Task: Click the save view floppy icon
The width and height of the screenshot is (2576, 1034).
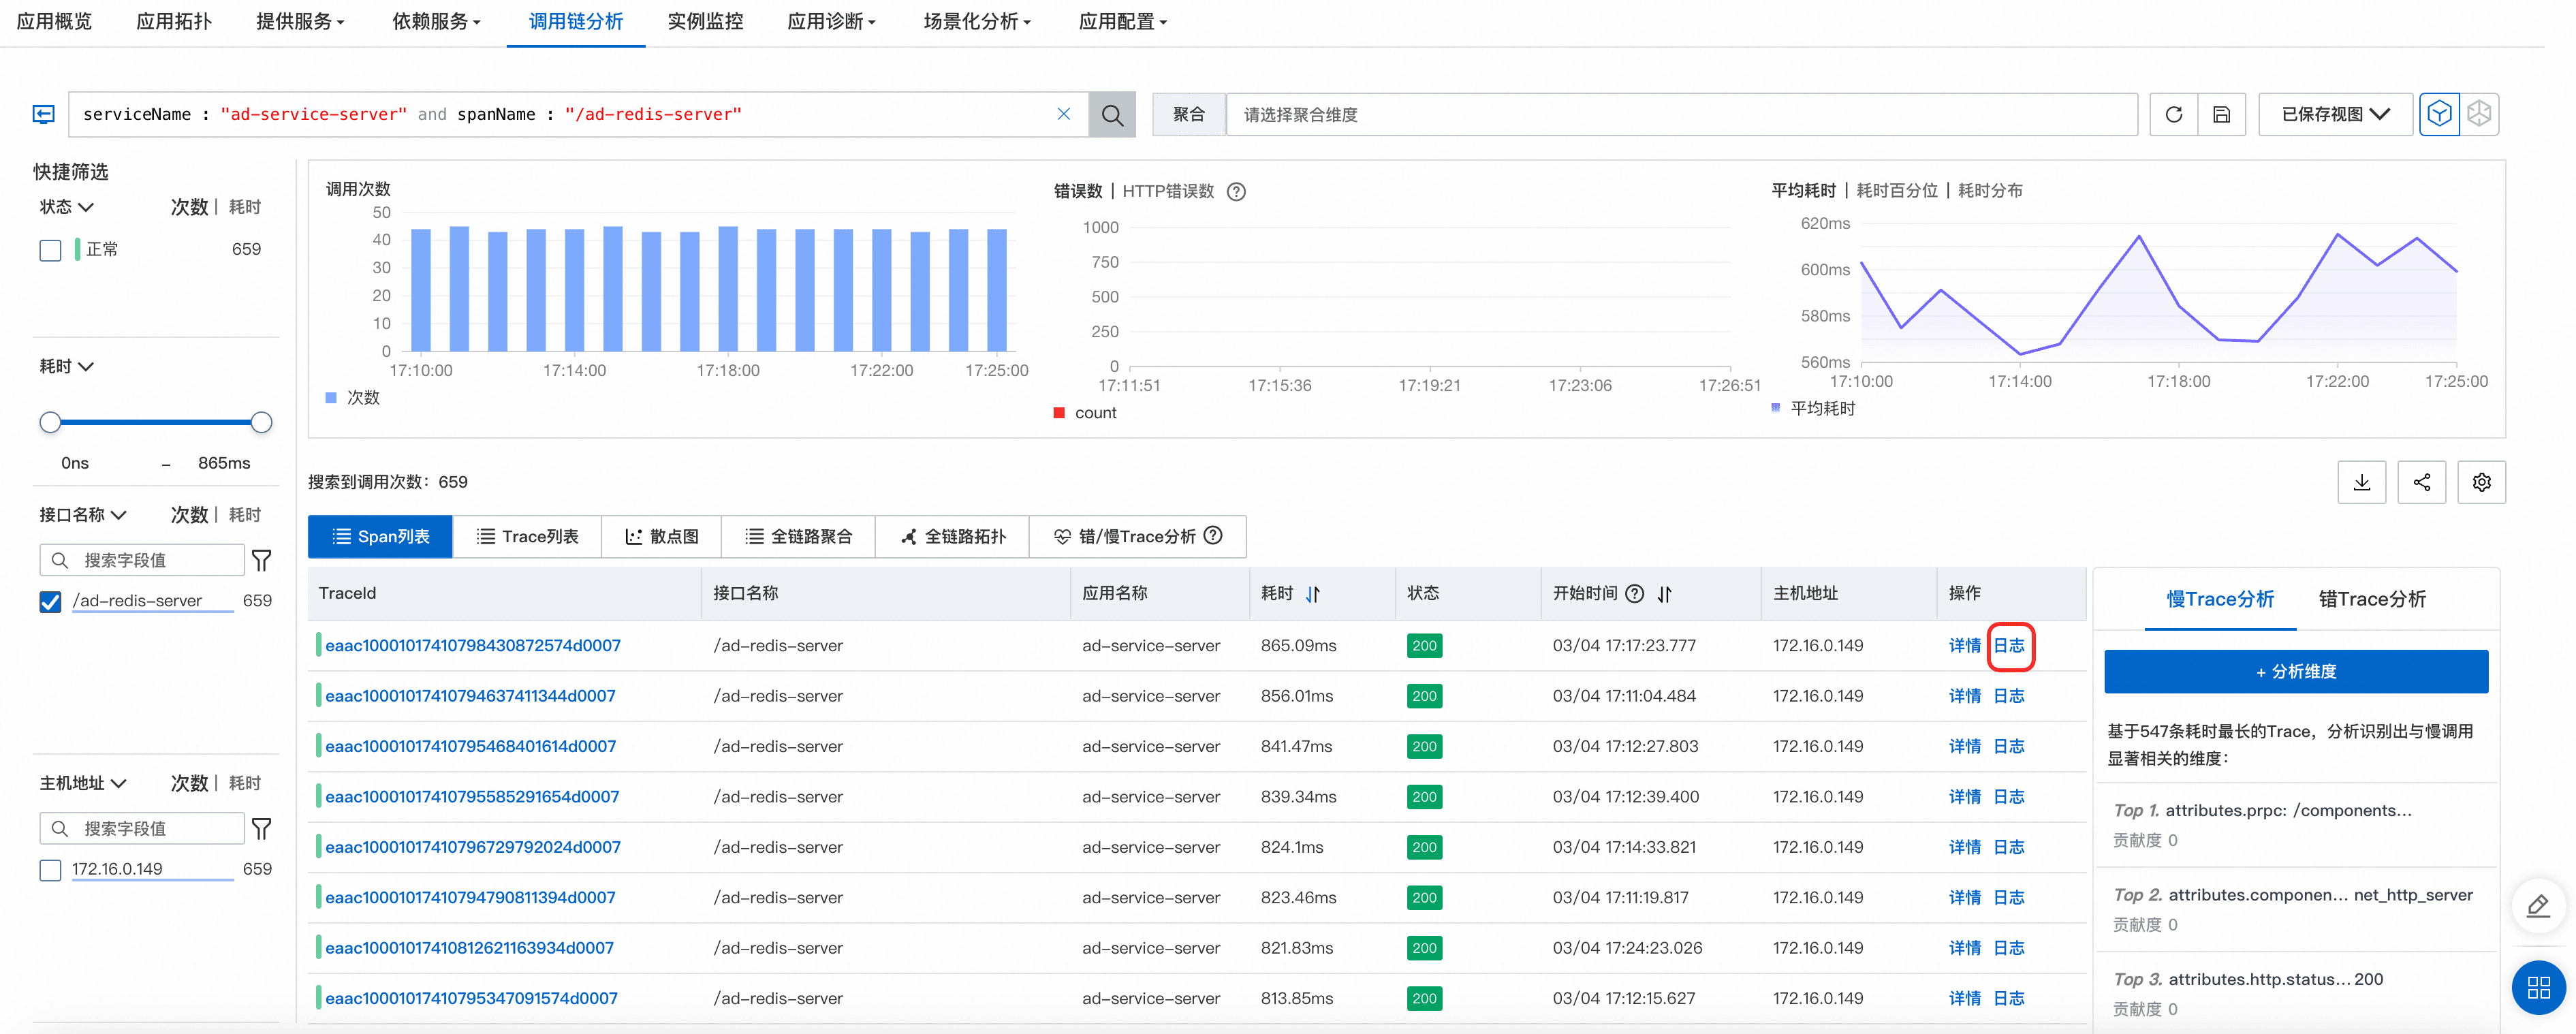Action: tap(2221, 115)
